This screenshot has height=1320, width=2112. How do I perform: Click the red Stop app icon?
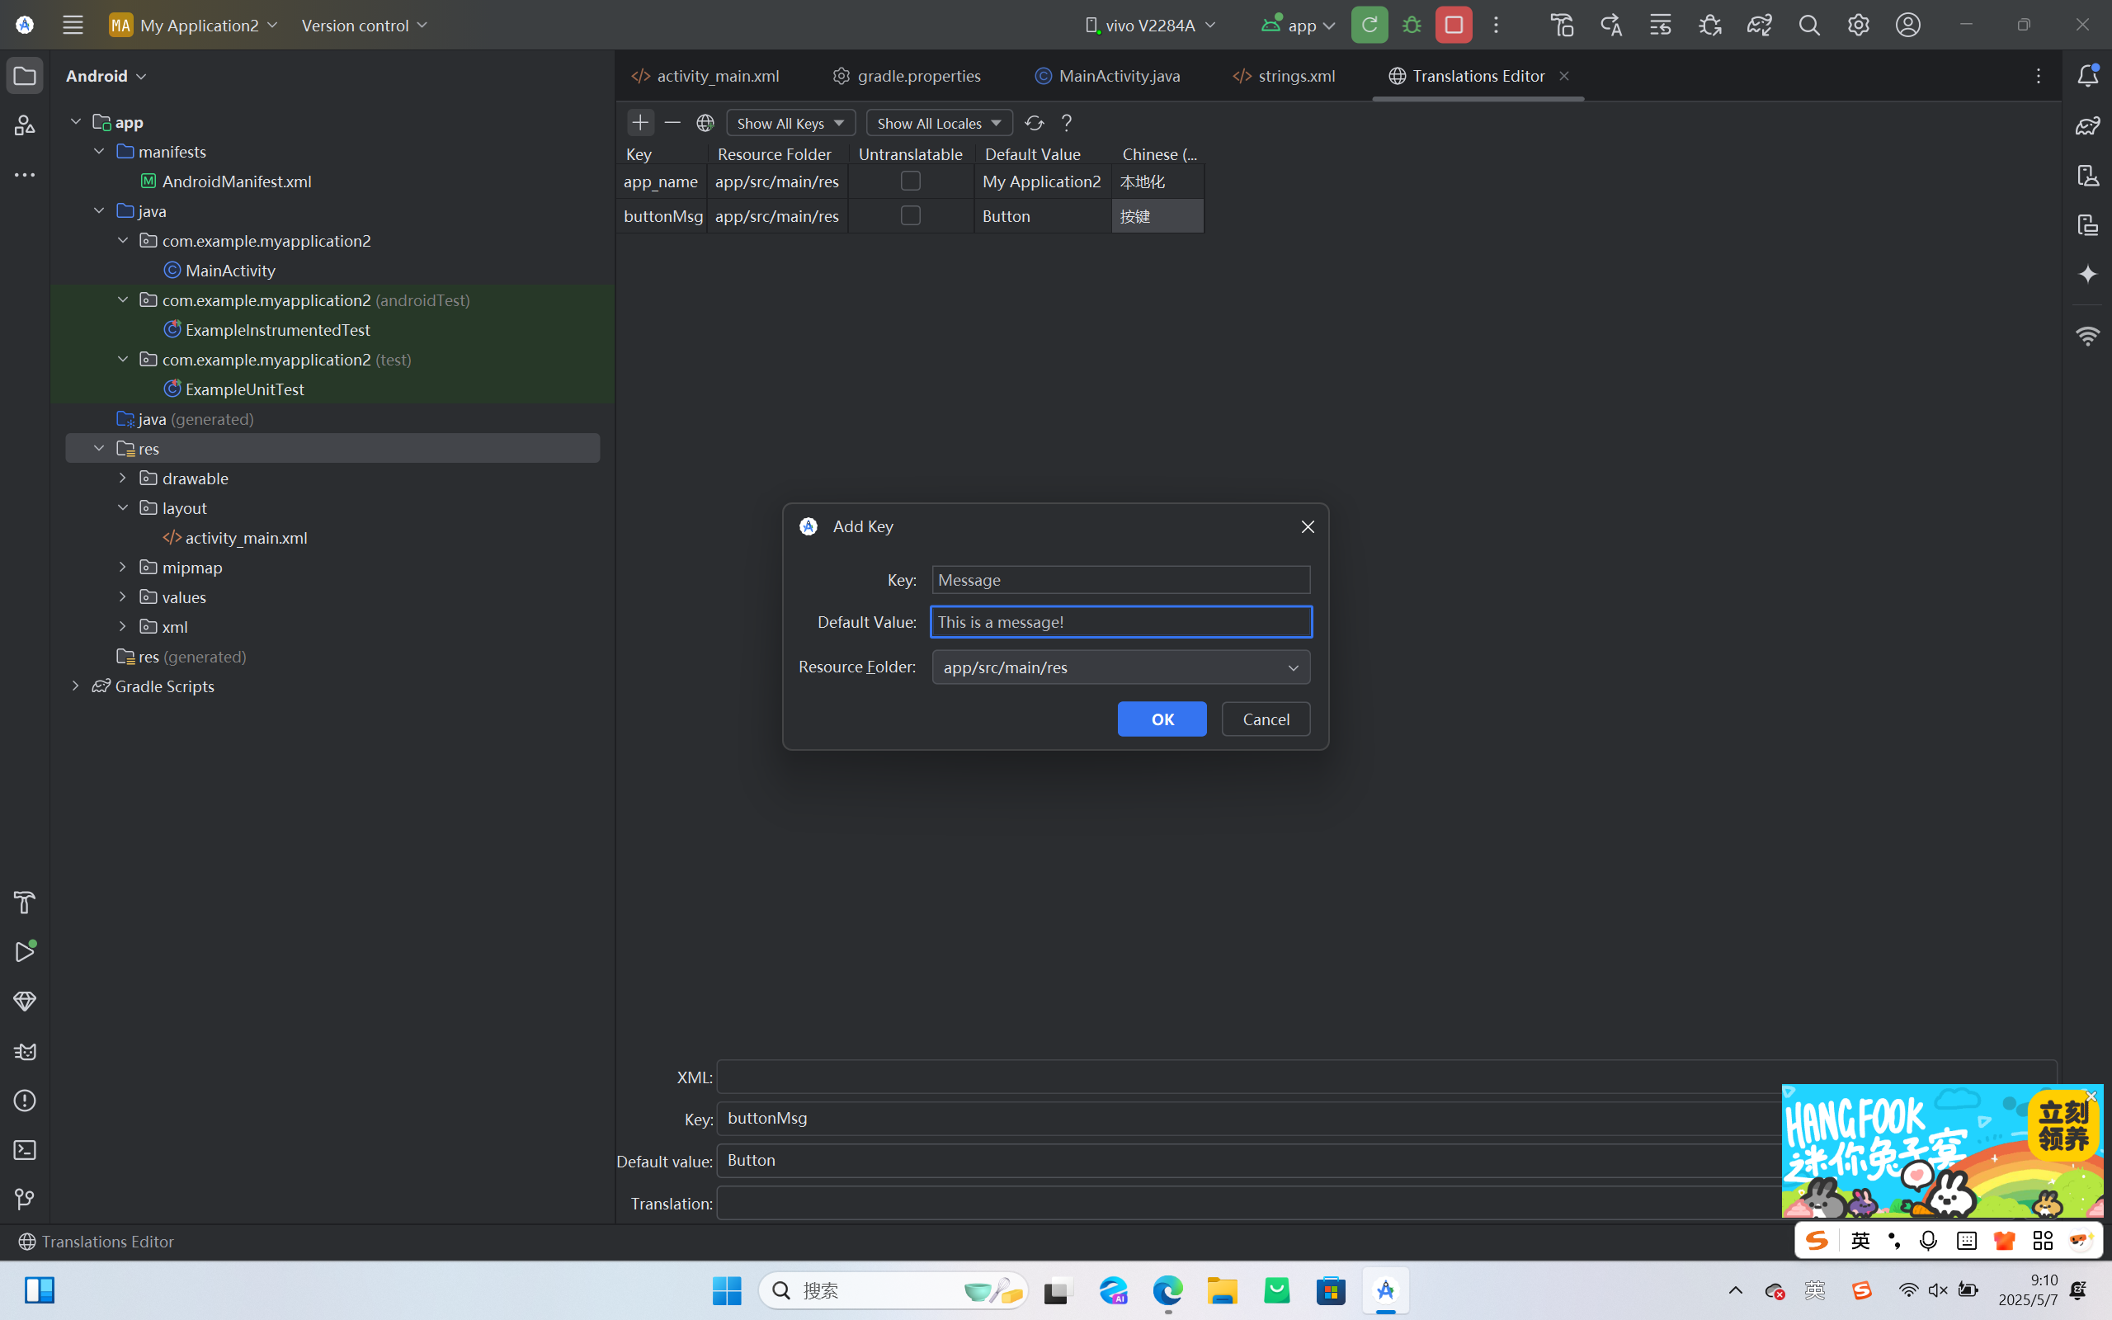pos(1453,26)
